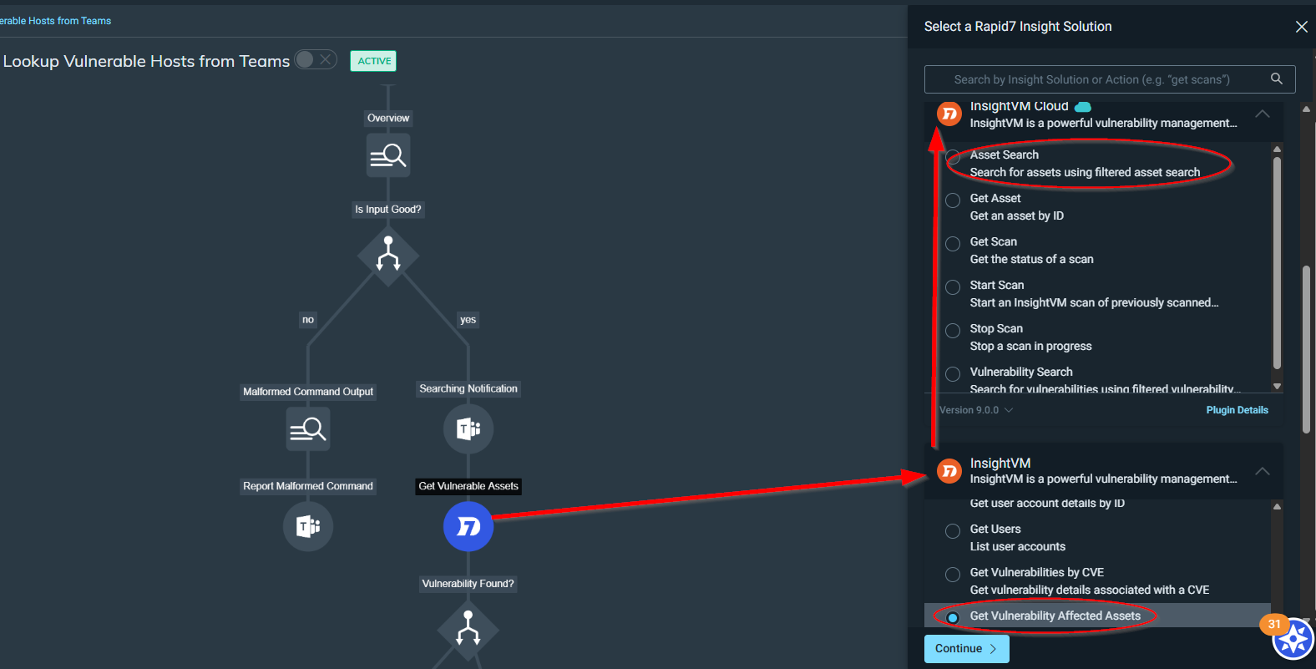Click 'Get user account details by ID' text

click(1047, 504)
